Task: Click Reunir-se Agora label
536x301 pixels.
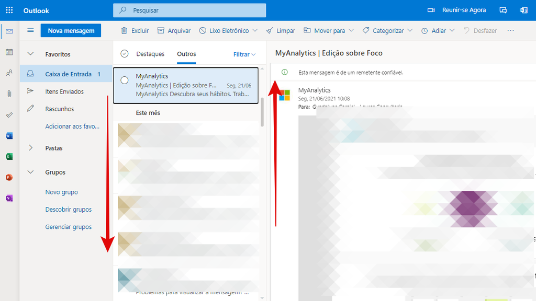Action: (464, 10)
